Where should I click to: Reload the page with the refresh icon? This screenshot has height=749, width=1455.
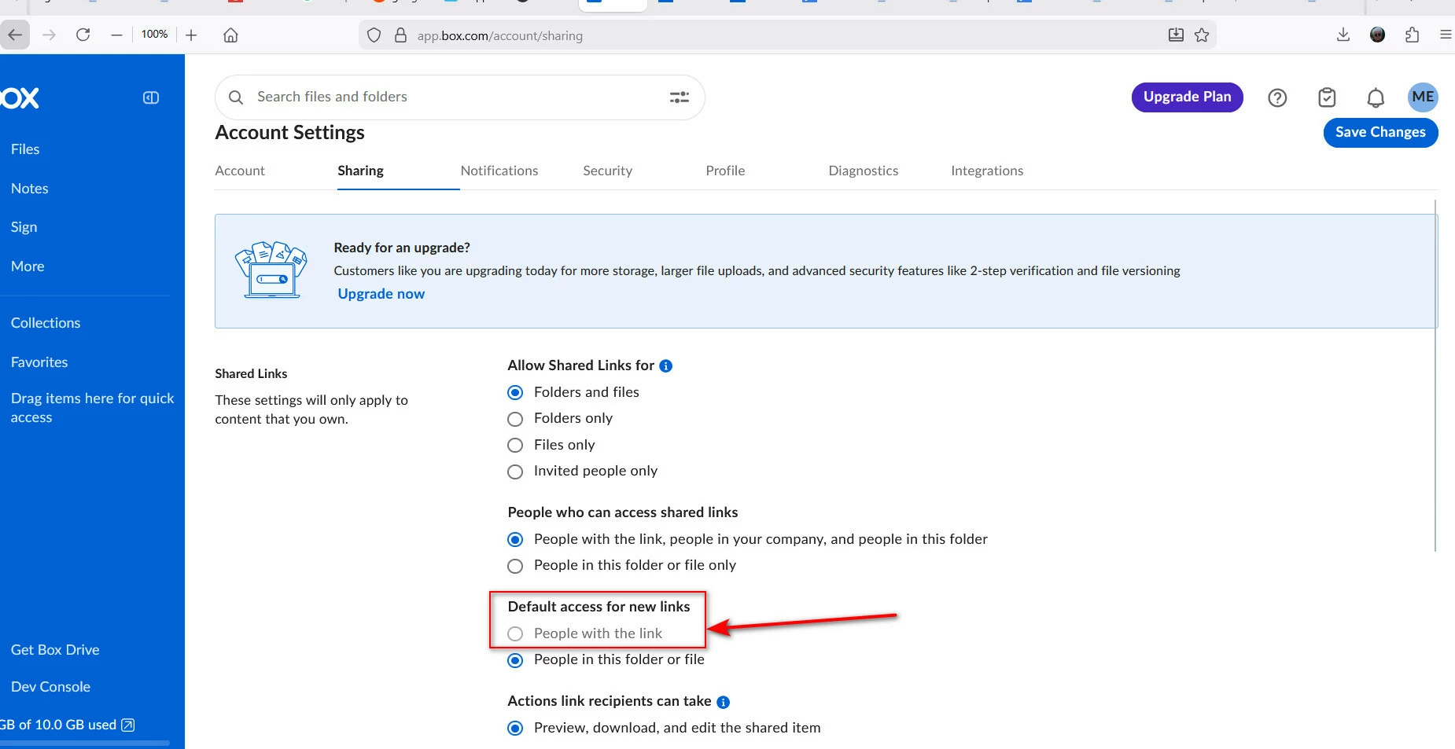click(x=83, y=35)
